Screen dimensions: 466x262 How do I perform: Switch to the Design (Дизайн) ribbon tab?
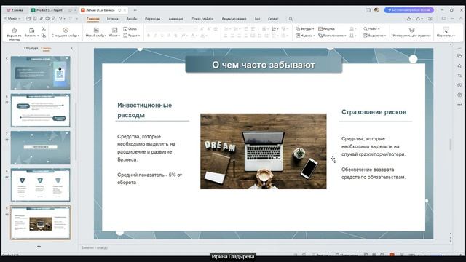coord(131,19)
